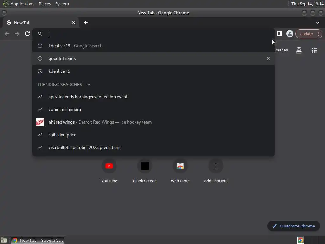The image size is (325, 244).
Task: Open the side panel icon
Action: pyautogui.click(x=280, y=34)
